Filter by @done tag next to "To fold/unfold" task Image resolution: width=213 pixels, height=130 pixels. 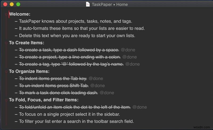(140, 107)
